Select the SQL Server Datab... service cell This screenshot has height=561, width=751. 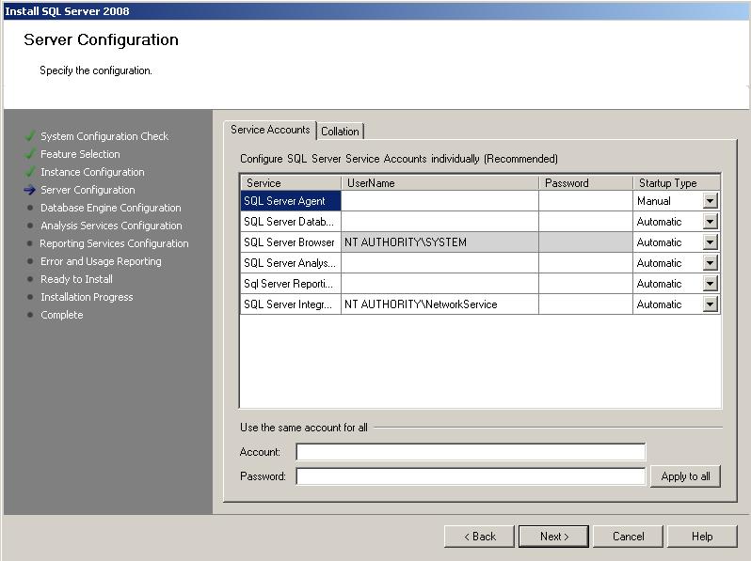click(x=290, y=222)
